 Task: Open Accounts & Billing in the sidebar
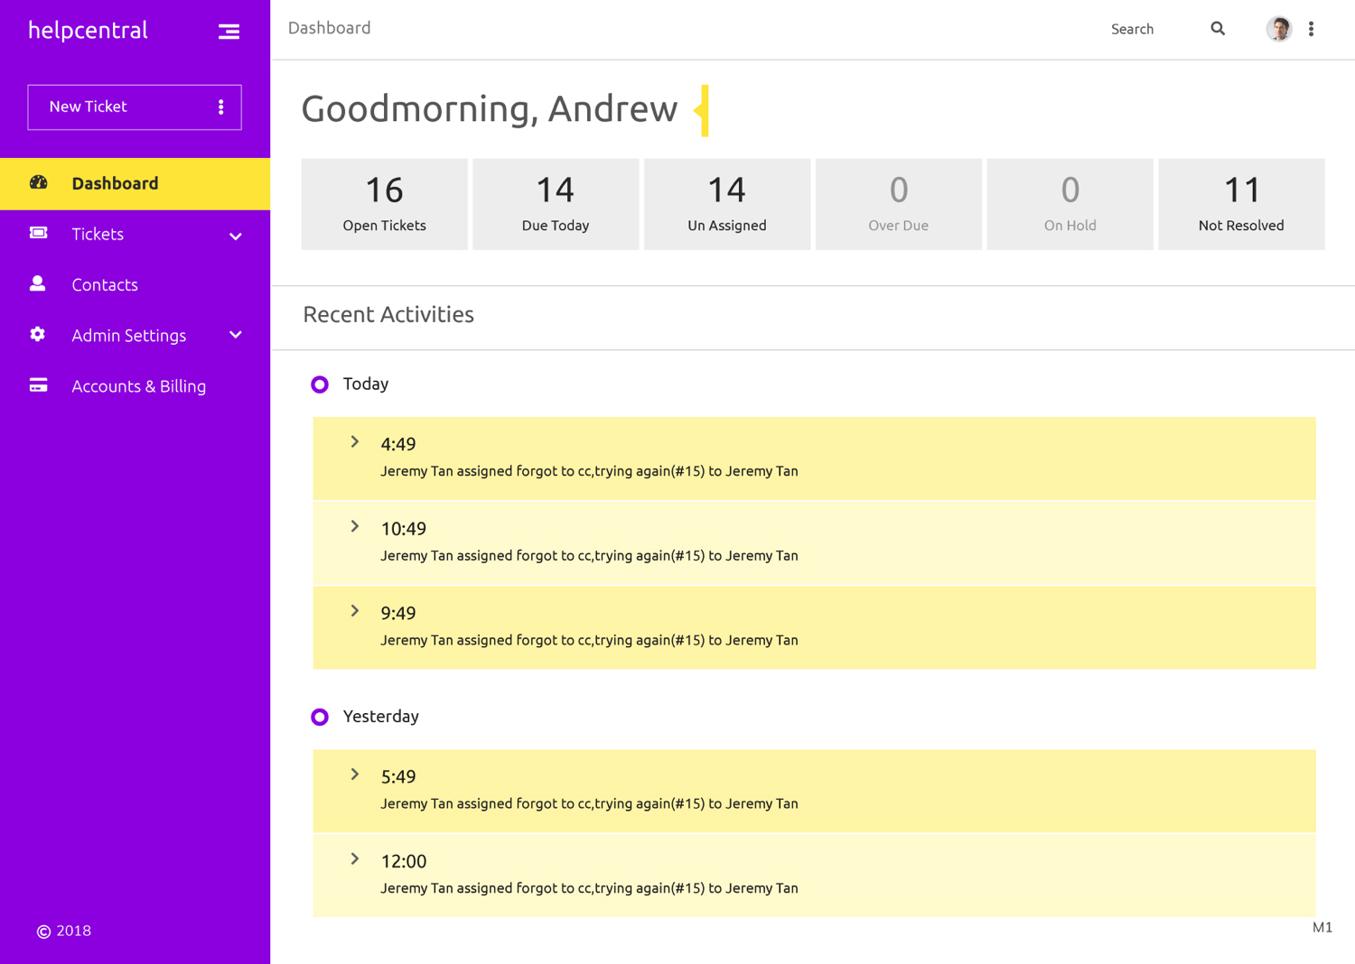[x=135, y=386]
